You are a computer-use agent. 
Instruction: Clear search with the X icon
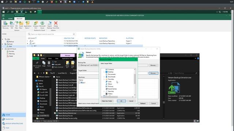pyautogui.click(x=74, y=34)
